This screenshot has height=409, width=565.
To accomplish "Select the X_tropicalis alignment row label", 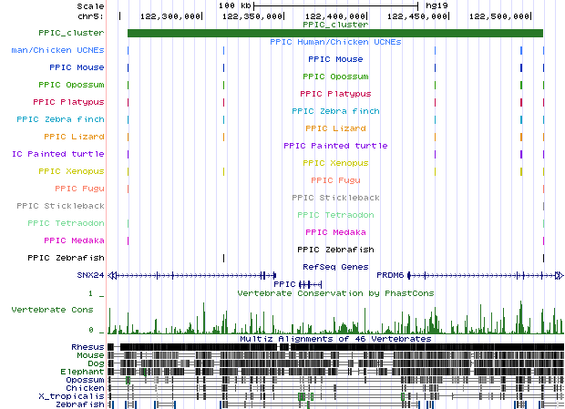I will click(x=71, y=396).
